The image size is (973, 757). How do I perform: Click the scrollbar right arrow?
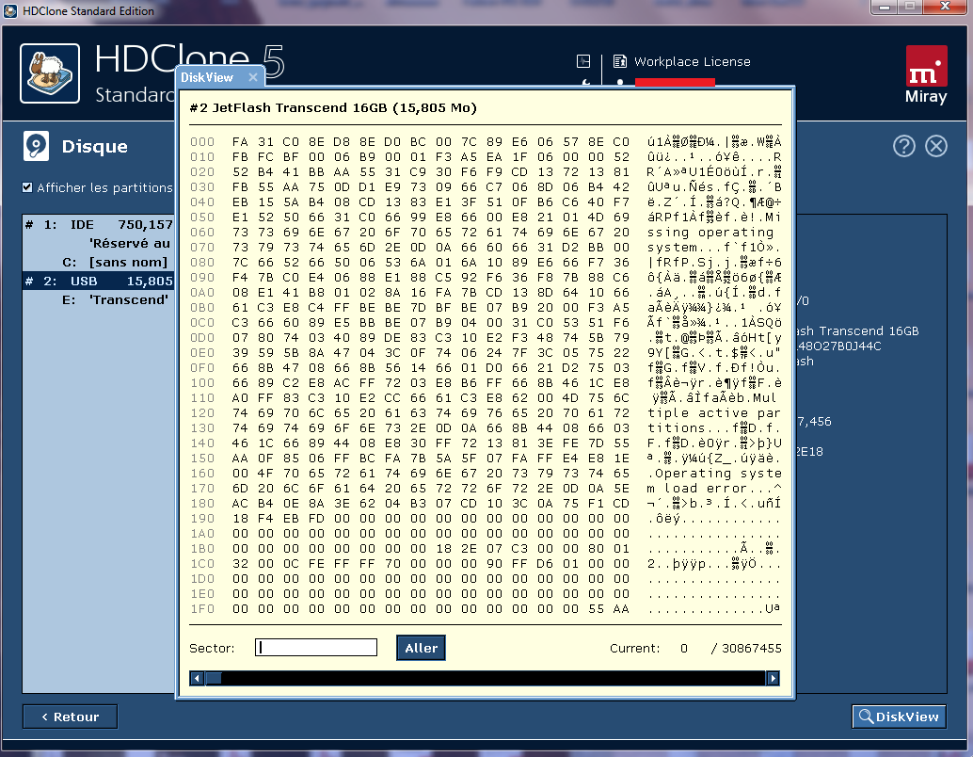click(x=773, y=678)
